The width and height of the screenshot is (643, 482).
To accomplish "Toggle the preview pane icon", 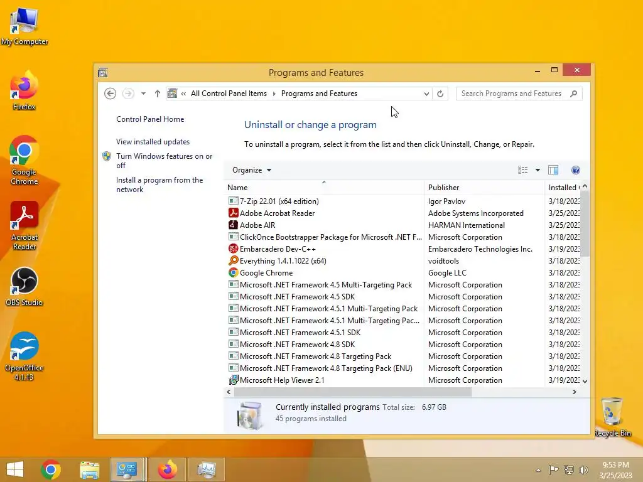I will (553, 170).
